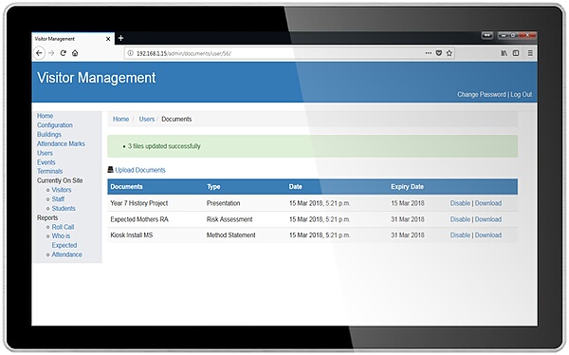Open the Who is Expected report
This screenshot has height=355, width=569.
[x=64, y=240]
